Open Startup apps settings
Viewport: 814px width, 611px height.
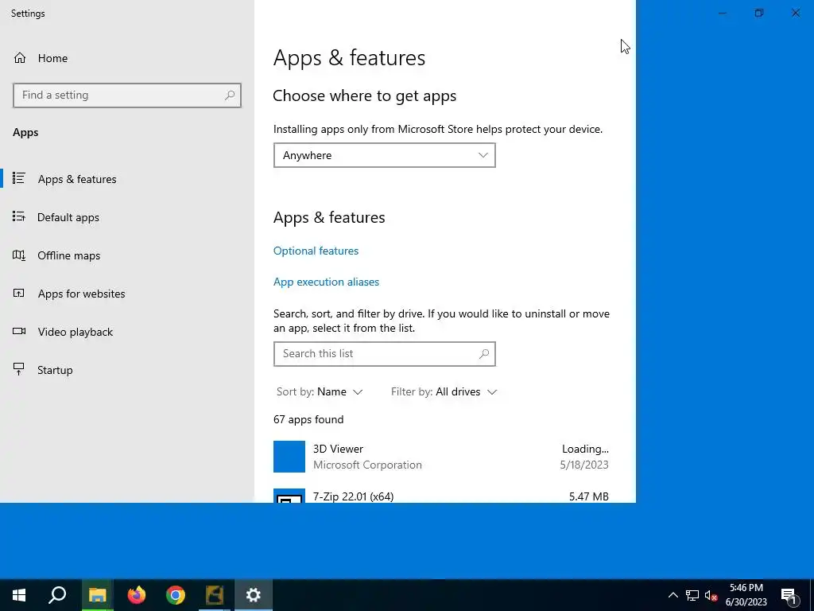click(x=55, y=370)
